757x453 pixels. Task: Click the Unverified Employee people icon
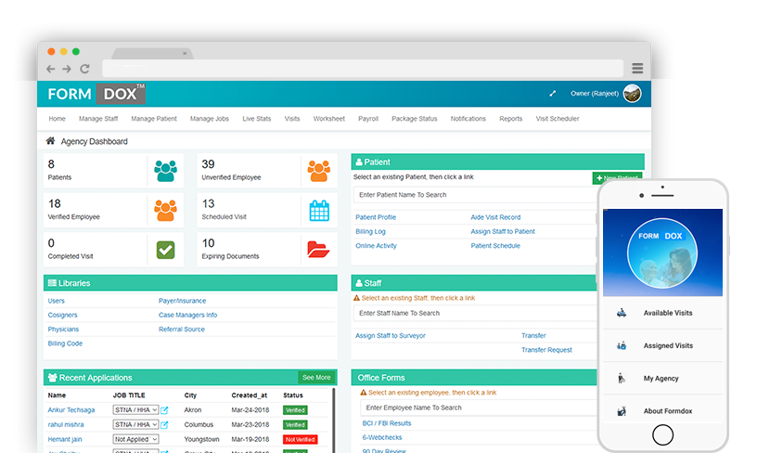coord(318,171)
